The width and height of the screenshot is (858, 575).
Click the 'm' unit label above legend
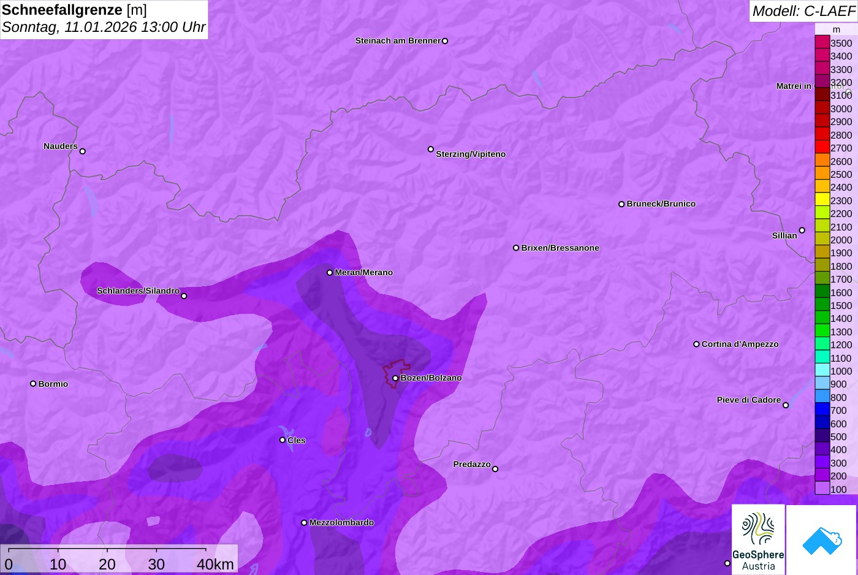point(837,29)
